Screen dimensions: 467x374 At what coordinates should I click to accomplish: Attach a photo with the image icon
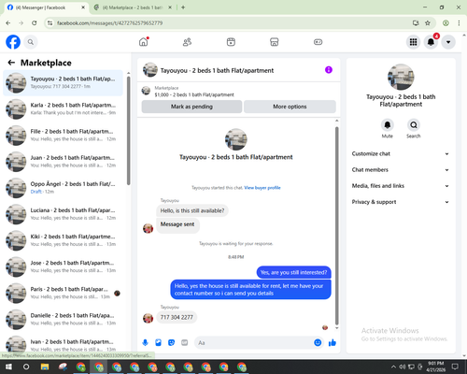[x=158, y=343]
